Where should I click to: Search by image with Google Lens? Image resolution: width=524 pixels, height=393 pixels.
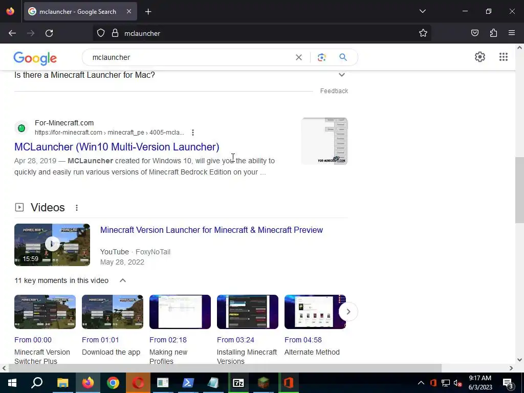[321, 57]
